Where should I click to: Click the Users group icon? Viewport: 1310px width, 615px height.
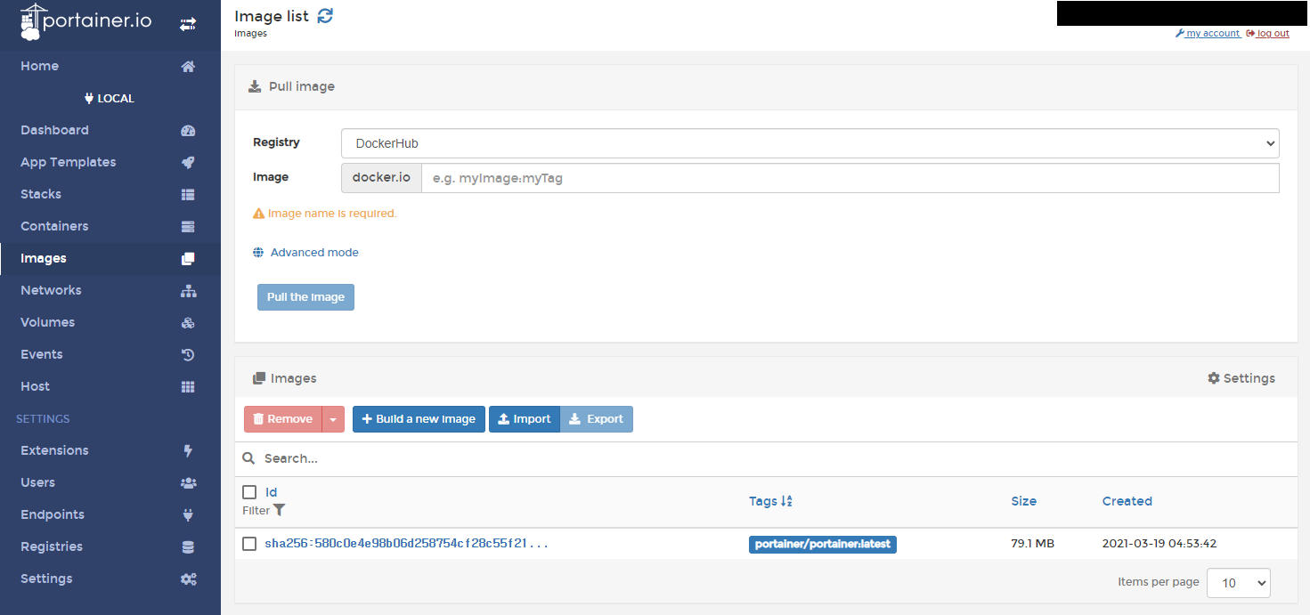(188, 482)
